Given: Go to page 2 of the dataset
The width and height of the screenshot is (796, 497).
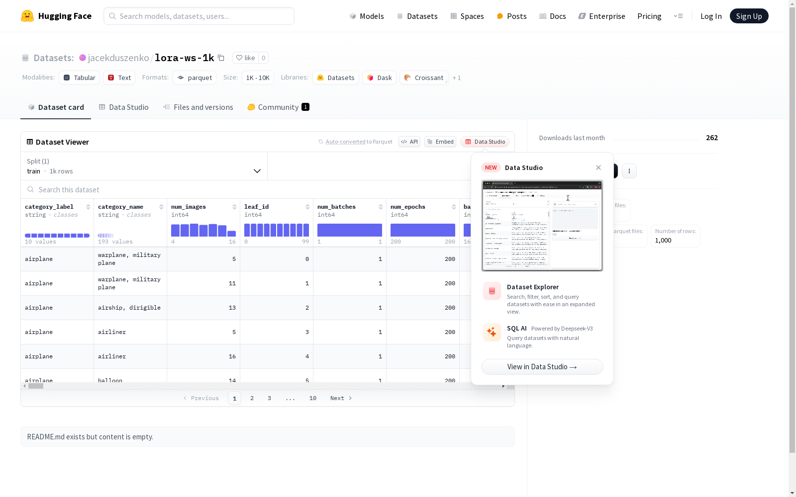Looking at the screenshot, I should tap(252, 398).
